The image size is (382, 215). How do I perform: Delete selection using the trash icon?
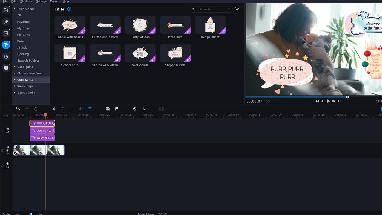coord(36,109)
